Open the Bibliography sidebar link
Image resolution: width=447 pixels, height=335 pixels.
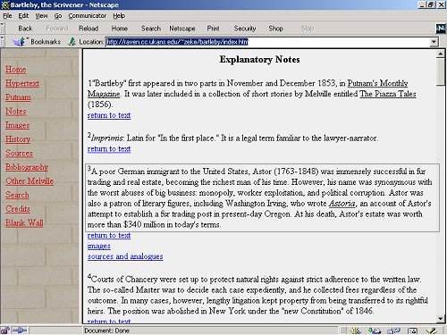coord(27,167)
